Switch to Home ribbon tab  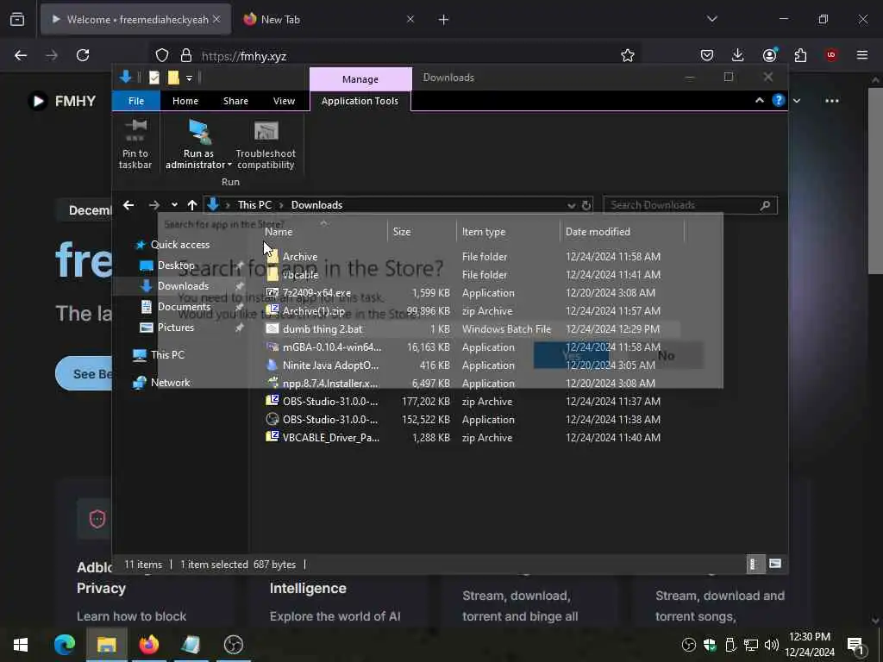tap(185, 101)
